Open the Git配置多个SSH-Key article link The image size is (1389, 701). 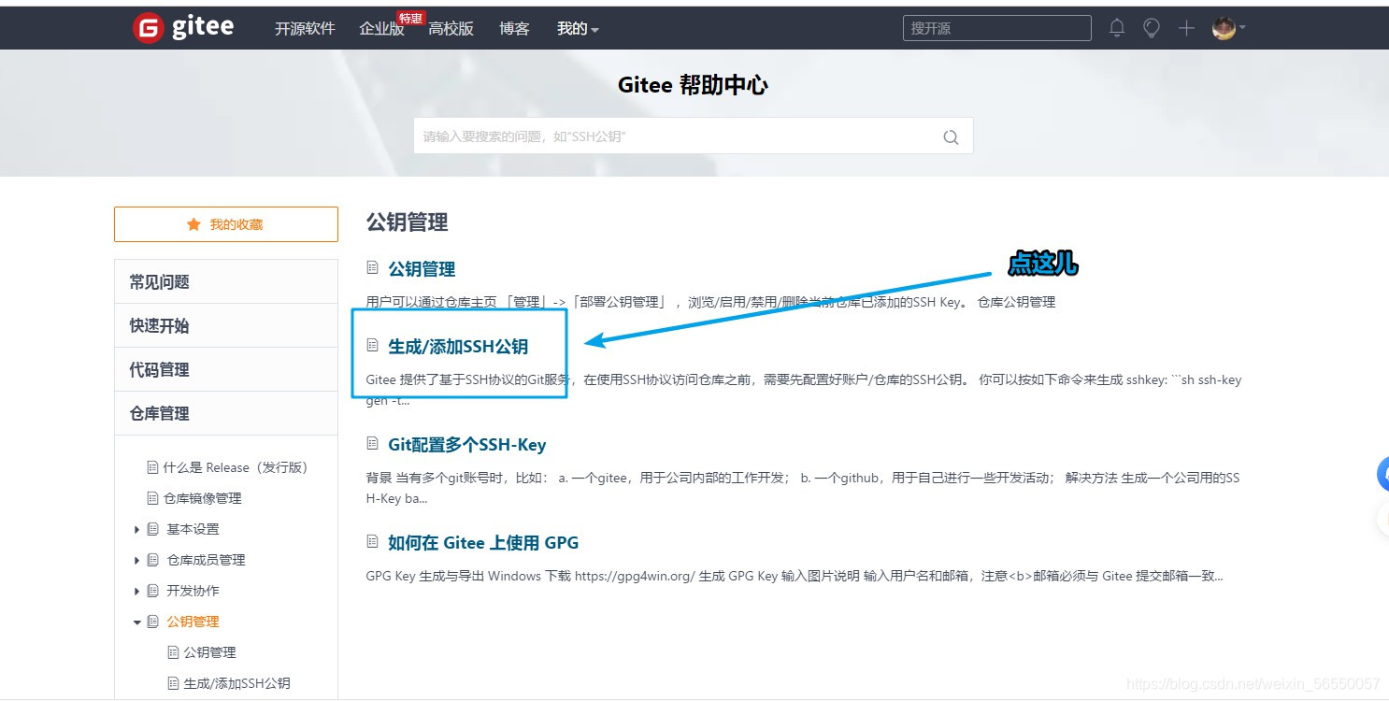(466, 445)
